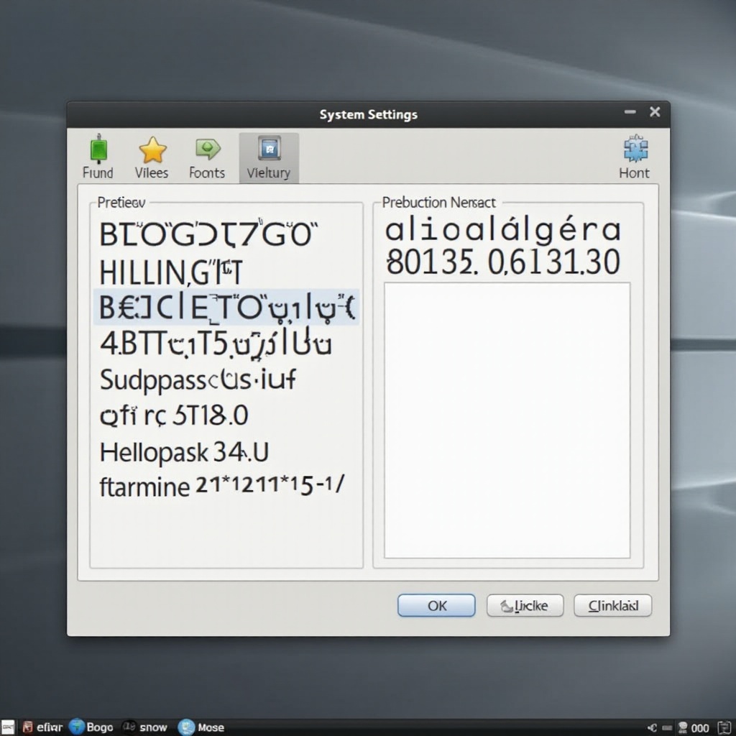
Task: Open the Foonts tab with green tag icon
Action: 207,157
